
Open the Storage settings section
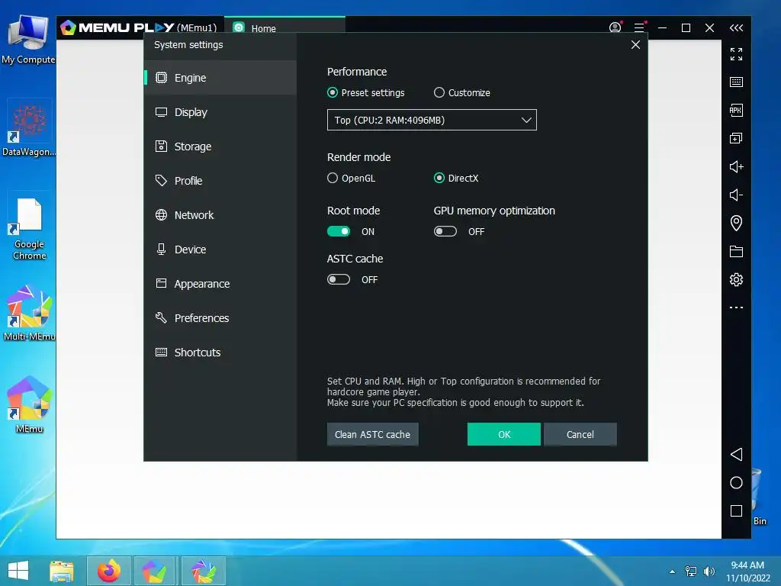220,146
